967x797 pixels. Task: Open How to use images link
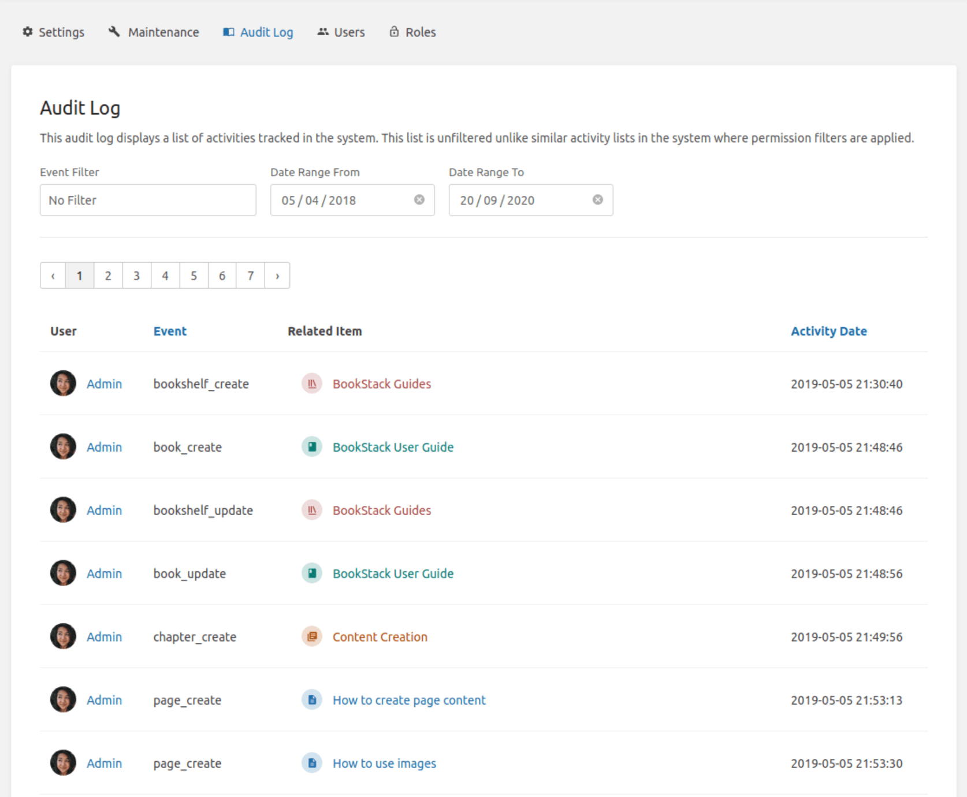(x=384, y=764)
